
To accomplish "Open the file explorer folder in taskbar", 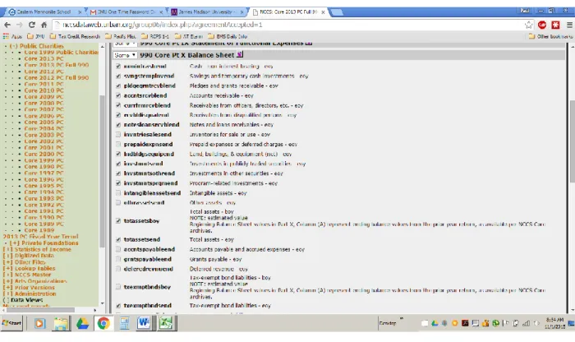I will tap(61, 323).
